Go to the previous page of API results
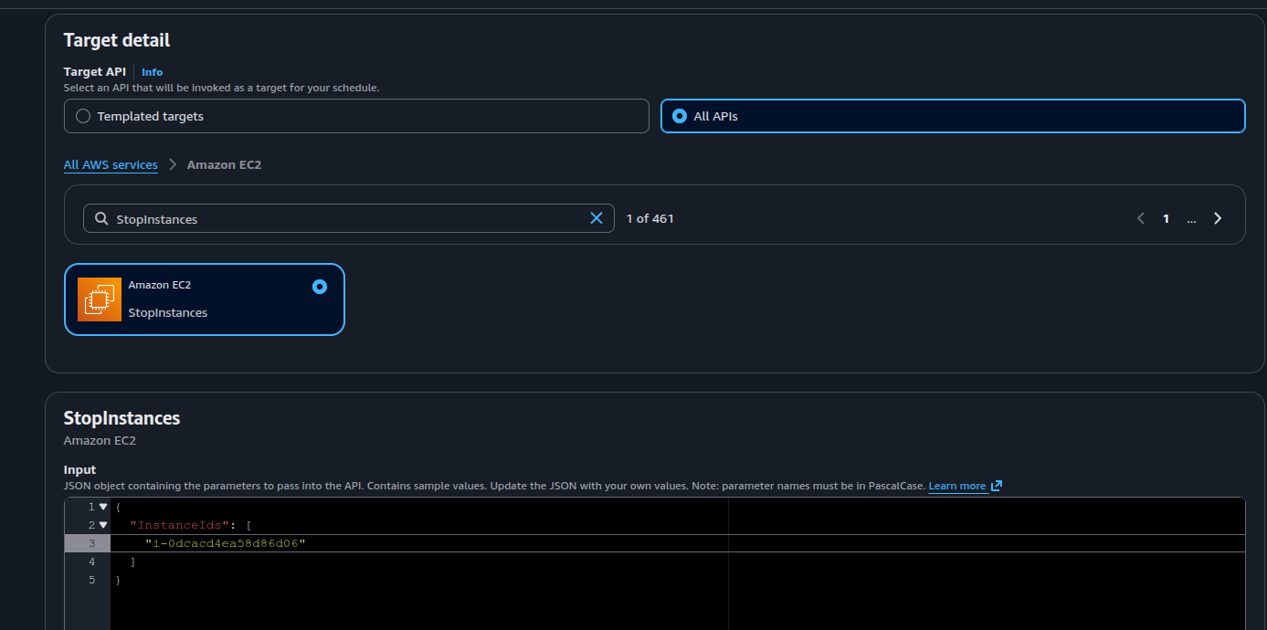The height and width of the screenshot is (630, 1267). [1140, 218]
